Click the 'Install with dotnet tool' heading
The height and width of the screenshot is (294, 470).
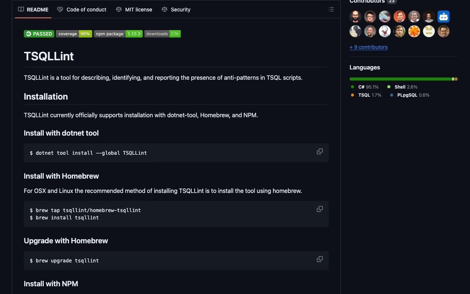61,133
